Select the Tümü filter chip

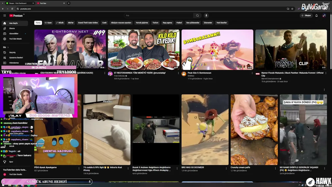[x=38, y=23]
